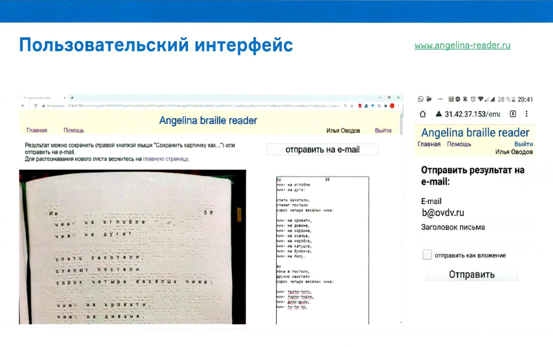Image resolution: width=553 pixels, height=347 pixels.
Task: Open 'Главная' in desktop site menu
Action: [37, 130]
